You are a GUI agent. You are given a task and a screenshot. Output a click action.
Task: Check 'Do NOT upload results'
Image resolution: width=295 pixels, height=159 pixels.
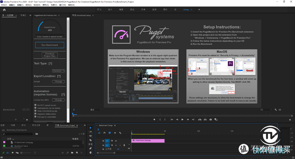click(x=36, y=105)
